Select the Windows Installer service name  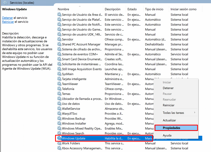pyautogui.click(x=74, y=123)
